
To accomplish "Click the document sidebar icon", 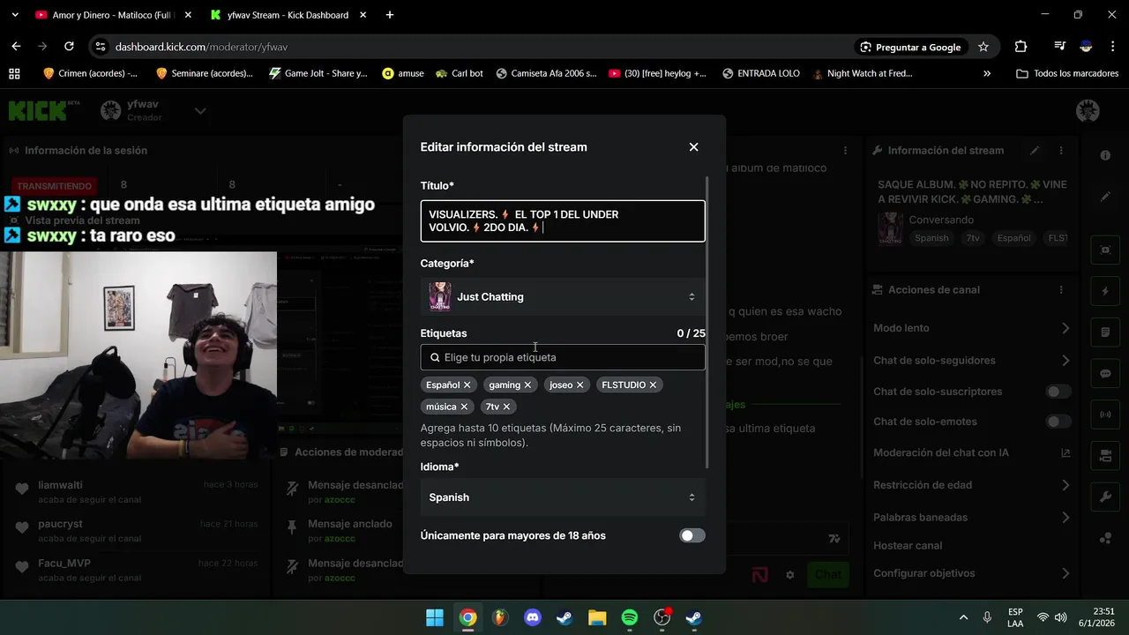I will [x=1105, y=332].
